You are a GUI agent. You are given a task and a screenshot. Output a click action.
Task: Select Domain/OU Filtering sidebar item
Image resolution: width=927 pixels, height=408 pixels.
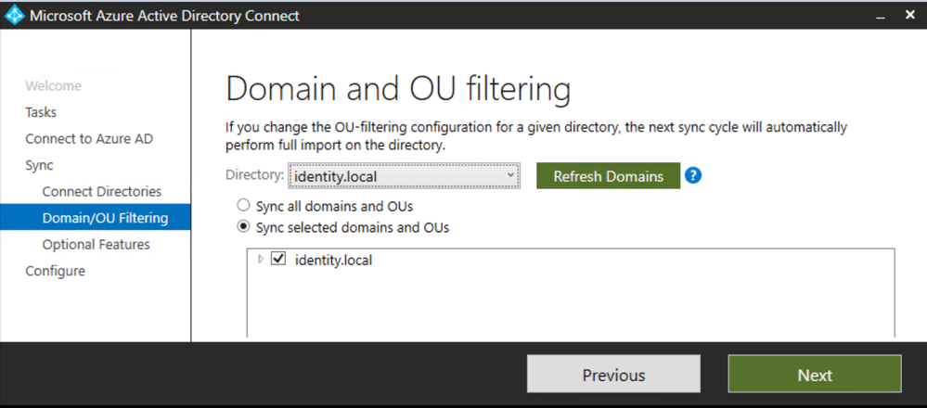[105, 218]
